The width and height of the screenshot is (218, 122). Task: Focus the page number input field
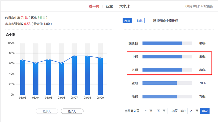(191, 111)
